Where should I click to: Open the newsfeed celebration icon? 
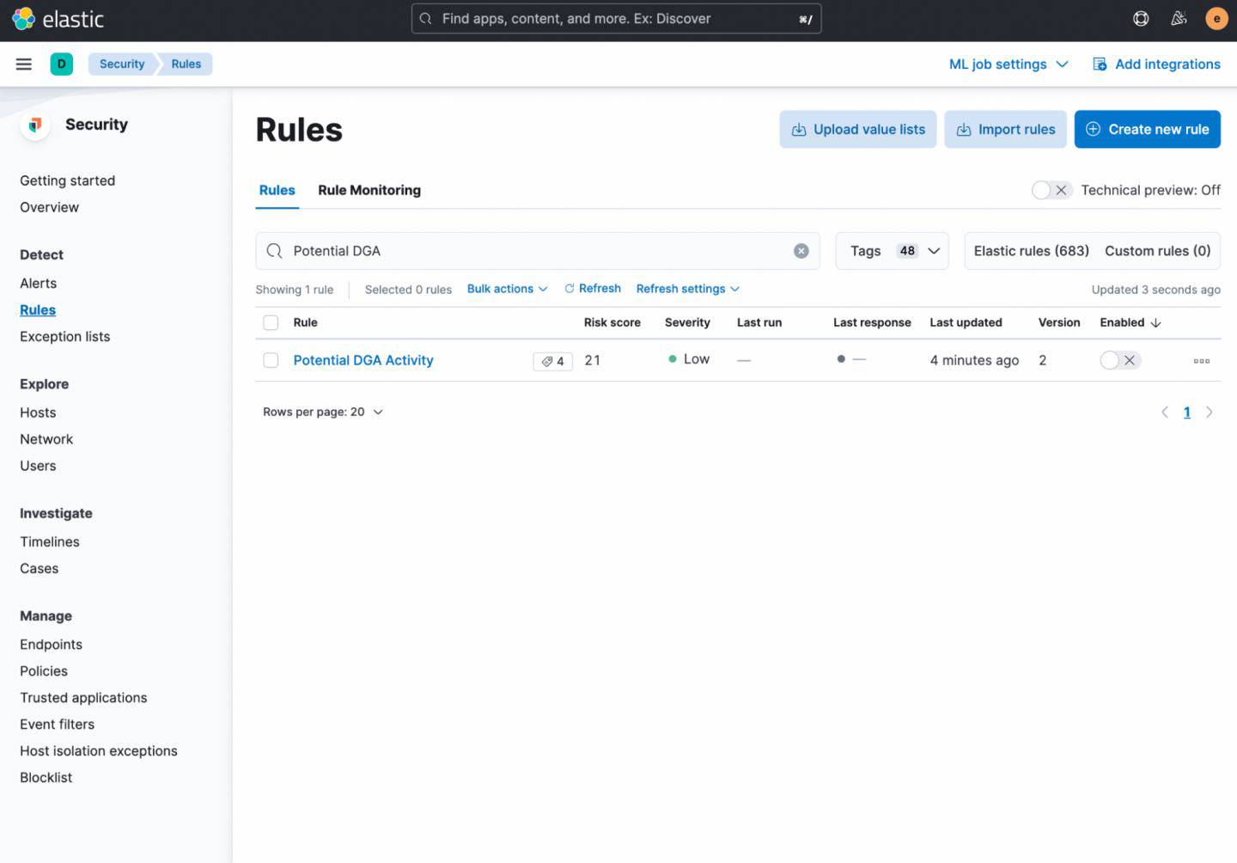pos(1179,19)
